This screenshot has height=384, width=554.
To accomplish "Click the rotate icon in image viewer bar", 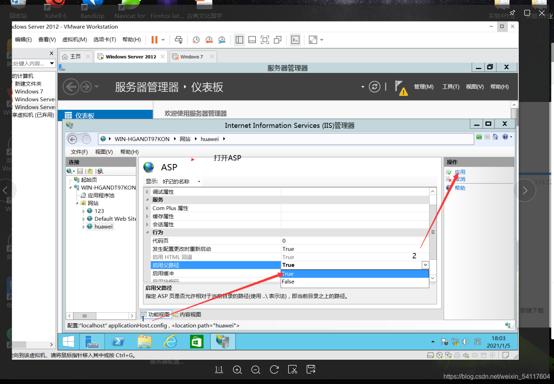I will 274,369.
